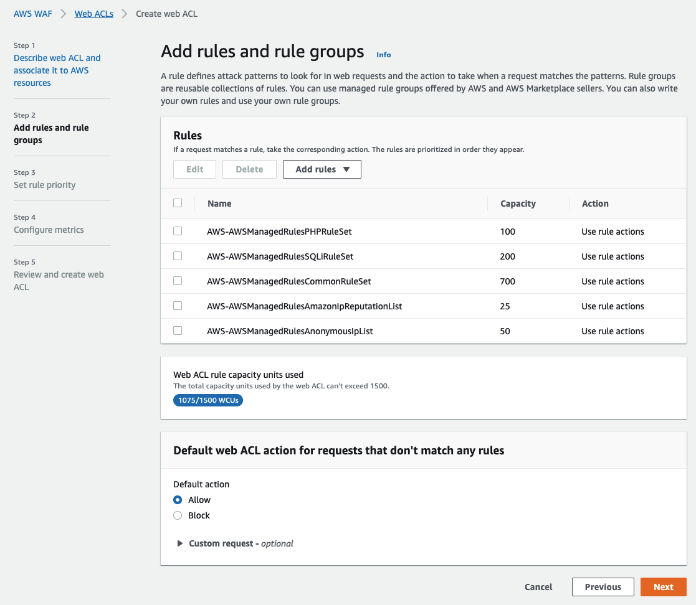The width and height of the screenshot is (696, 605).
Task: Check AWS-AWSManagedRulesAnonymousIpList row checkbox
Action: click(178, 331)
